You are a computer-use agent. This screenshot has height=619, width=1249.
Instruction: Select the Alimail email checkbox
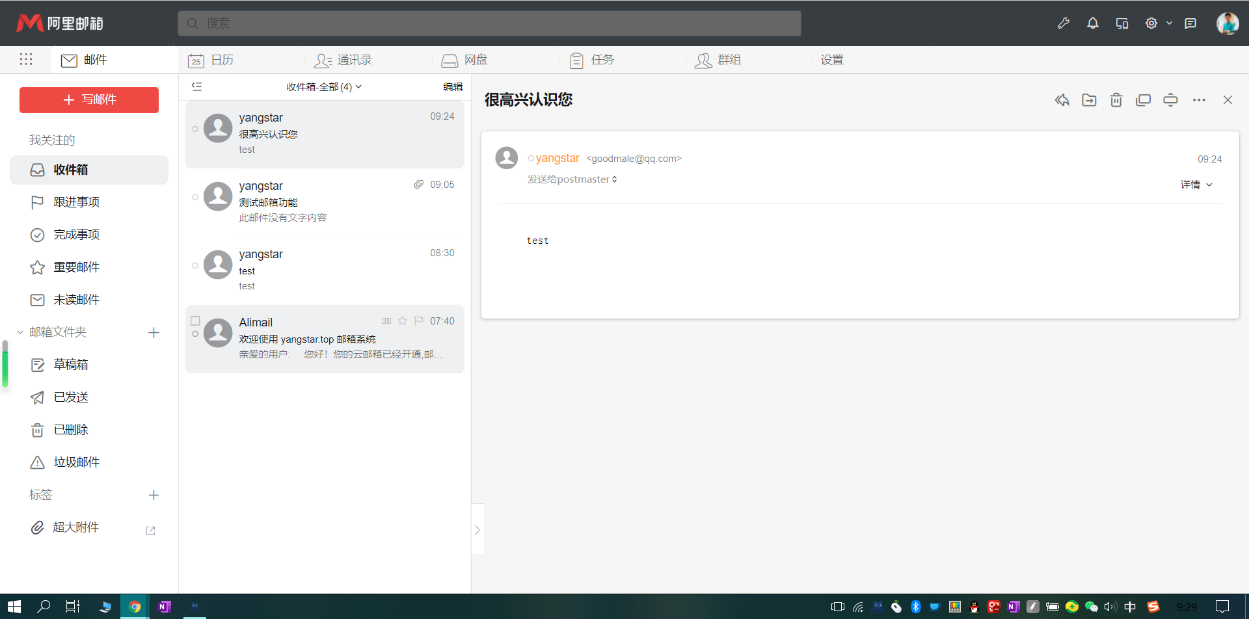(x=195, y=321)
